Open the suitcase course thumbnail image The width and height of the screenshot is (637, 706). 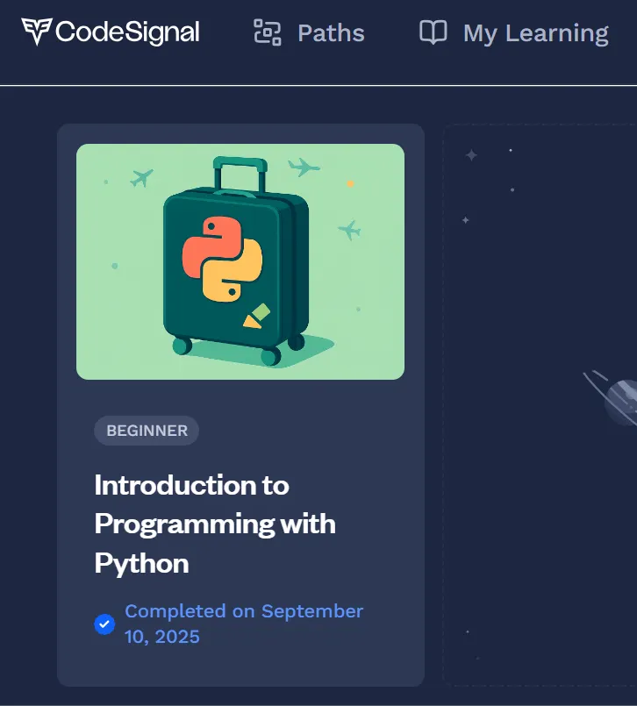coord(240,261)
